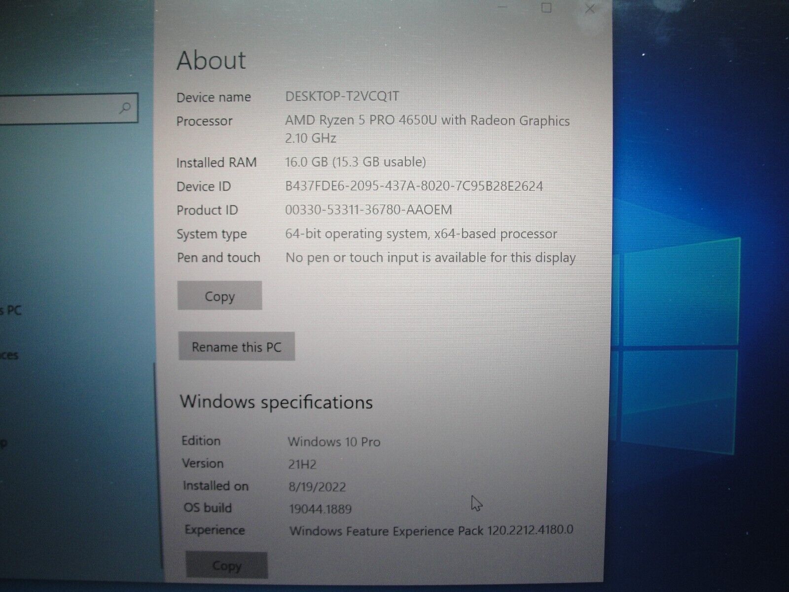Click the Installed on label

215,486
